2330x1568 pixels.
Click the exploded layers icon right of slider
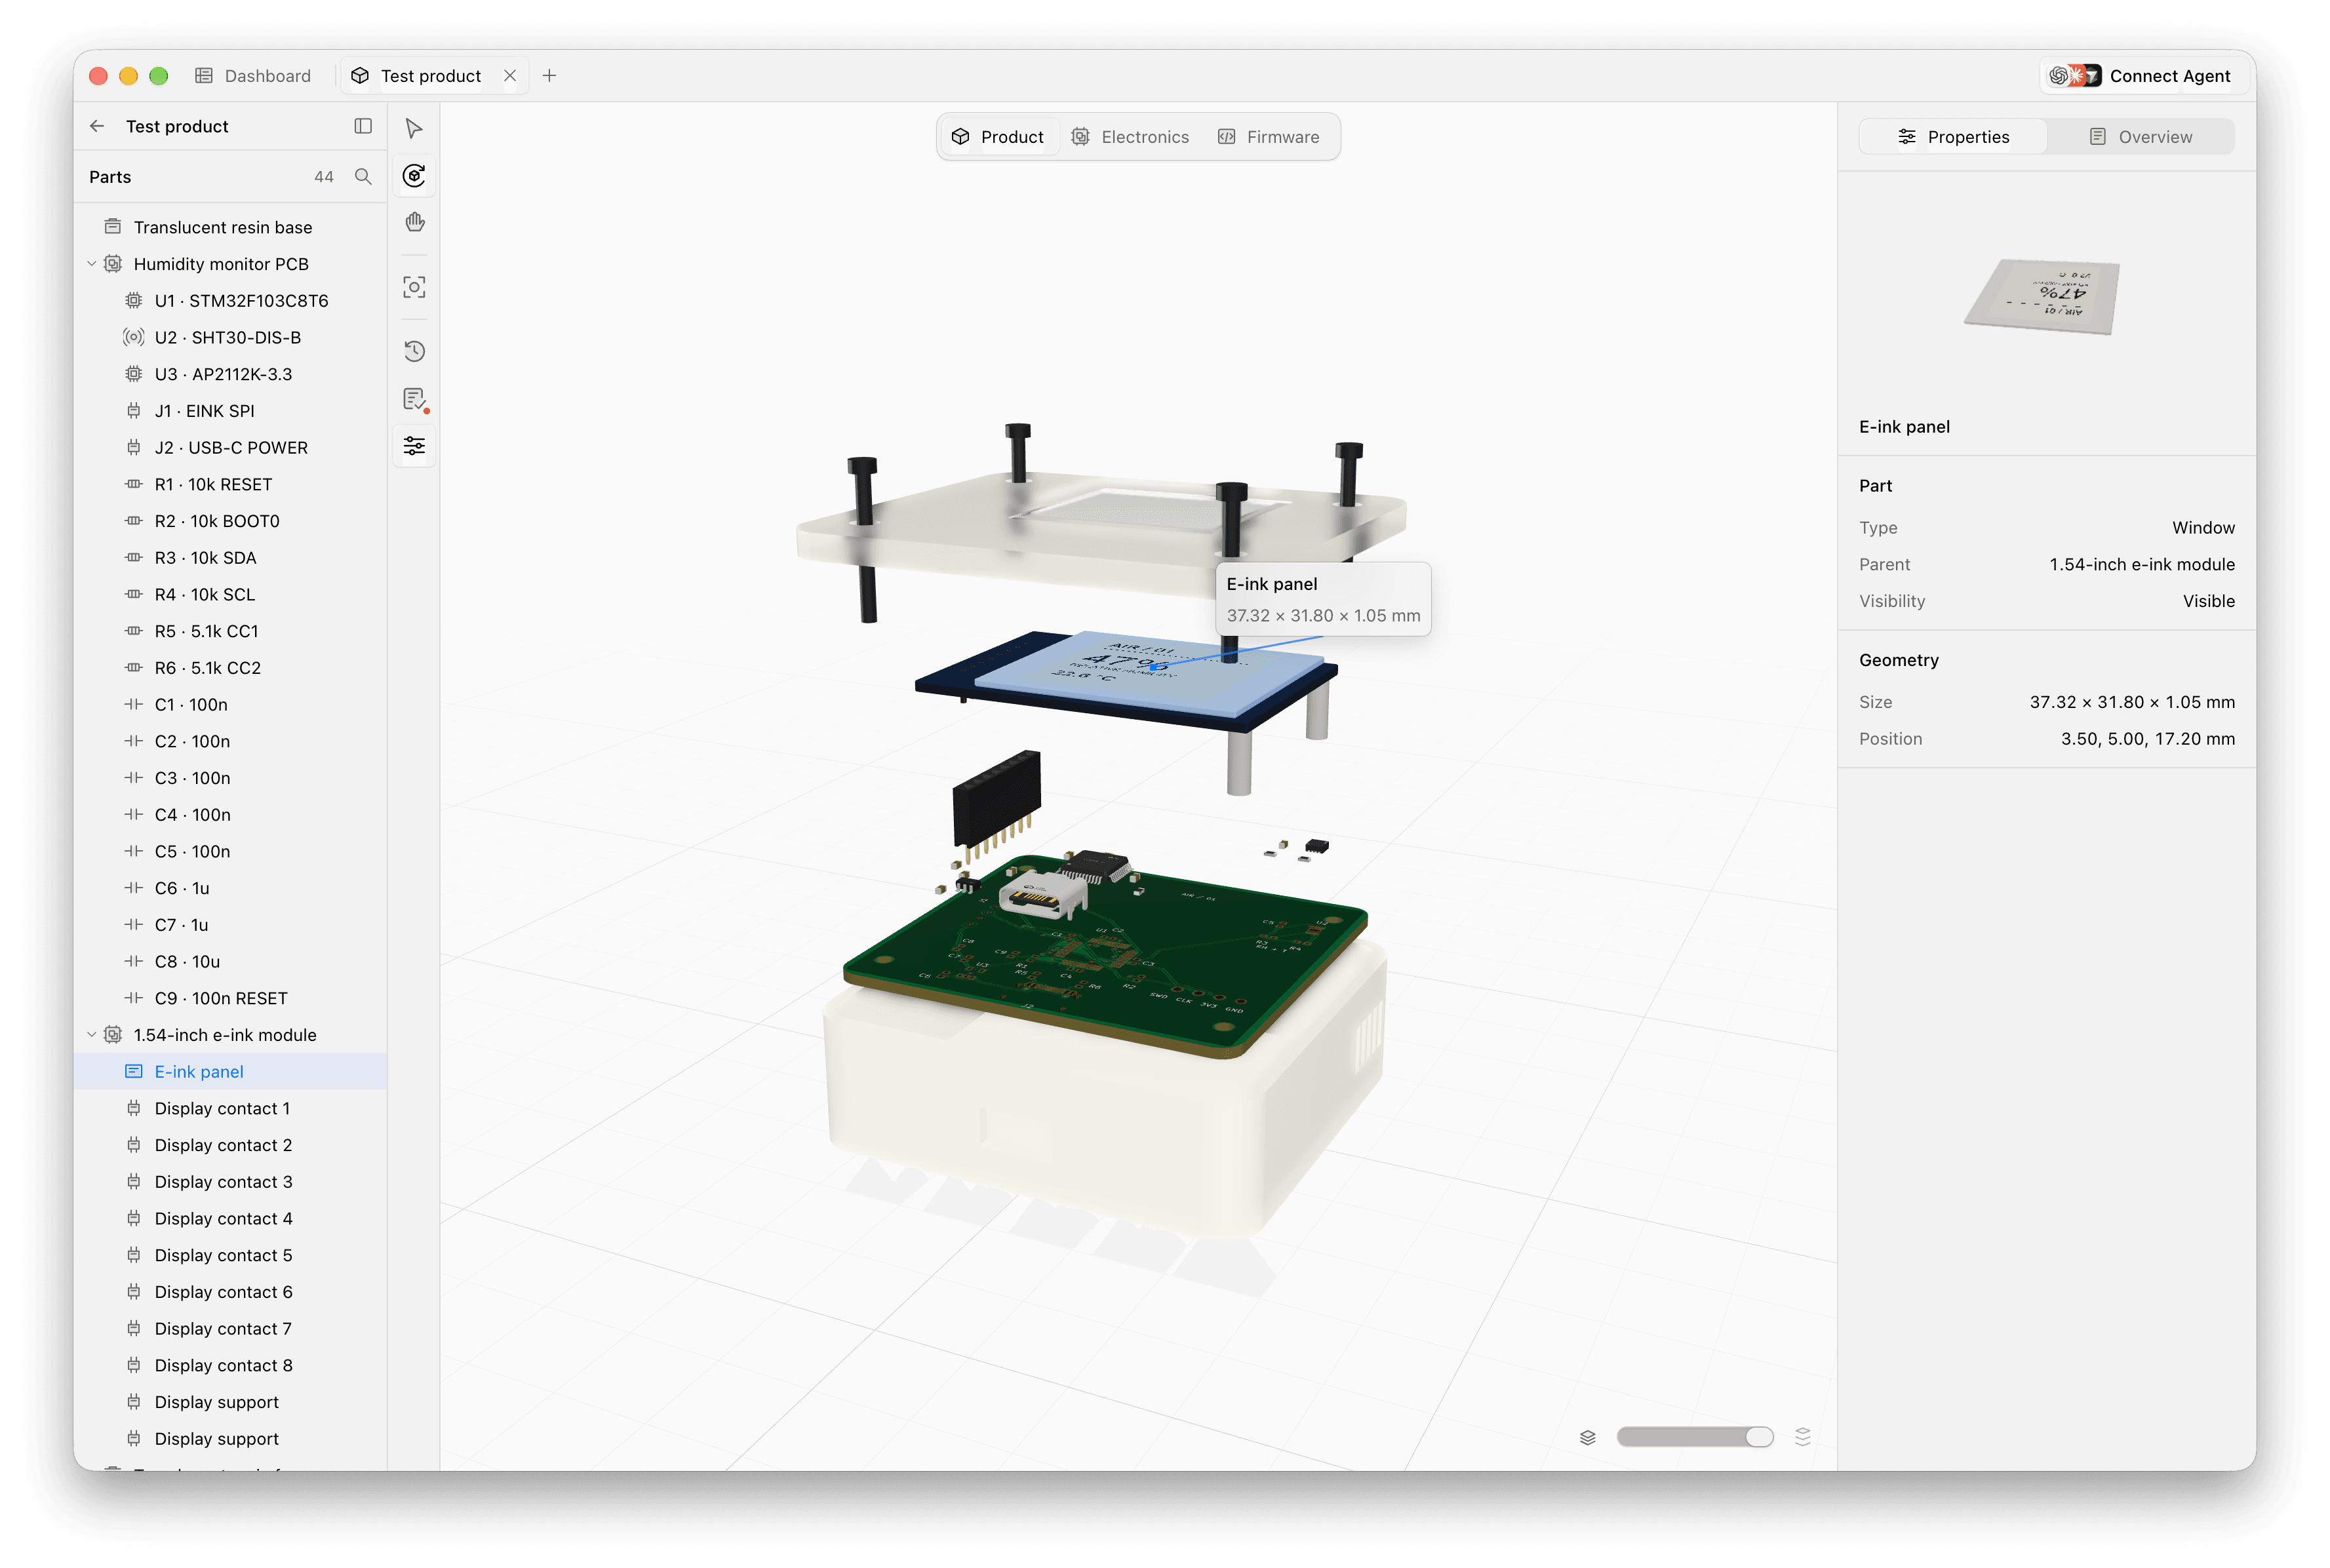[x=1802, y=1437]
